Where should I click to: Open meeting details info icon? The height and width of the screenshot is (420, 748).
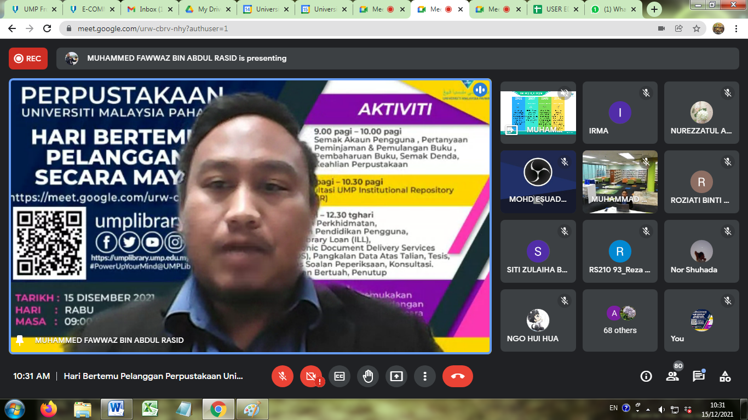(x=646, y=376)
